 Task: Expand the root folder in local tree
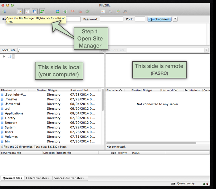(x=4, y=56)
